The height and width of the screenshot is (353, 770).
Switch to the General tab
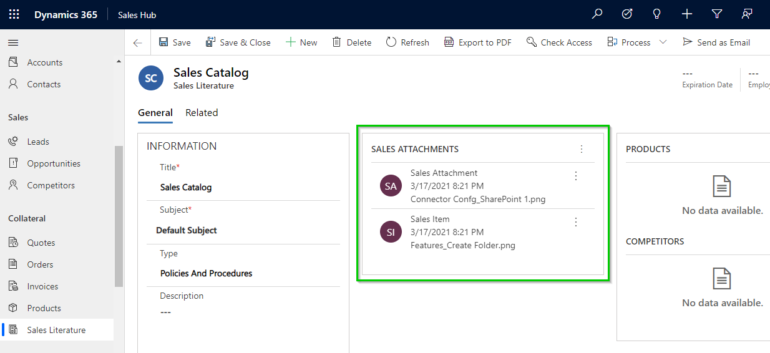tap(155, 113)
